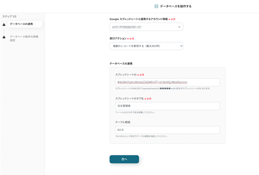
Task: Focus the スプレッドシートID input field
Action: pos(167,82)
